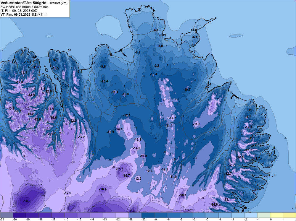Click the -8.2 temperature value
This screenshot has height=221, width=296.
pyautogui.click(x=138, y=52)
